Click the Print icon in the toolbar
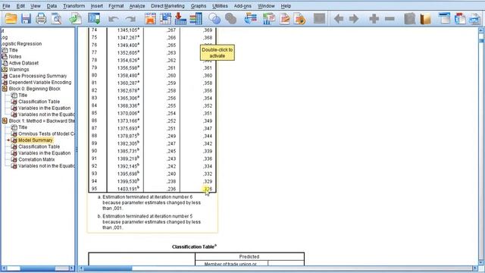The width and height of the screenshot is (485, 273). pyautogui.click(x=41, y=18)
